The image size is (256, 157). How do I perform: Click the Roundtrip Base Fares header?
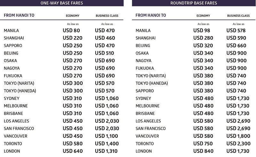point(194,3)
